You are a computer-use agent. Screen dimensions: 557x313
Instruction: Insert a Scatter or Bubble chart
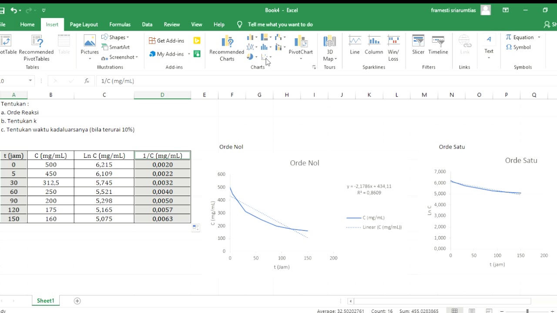click(266, 57)
